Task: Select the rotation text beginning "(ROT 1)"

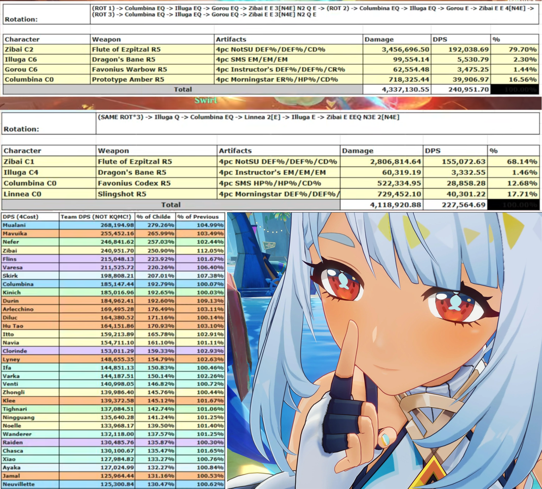Action: pos(313,11)
